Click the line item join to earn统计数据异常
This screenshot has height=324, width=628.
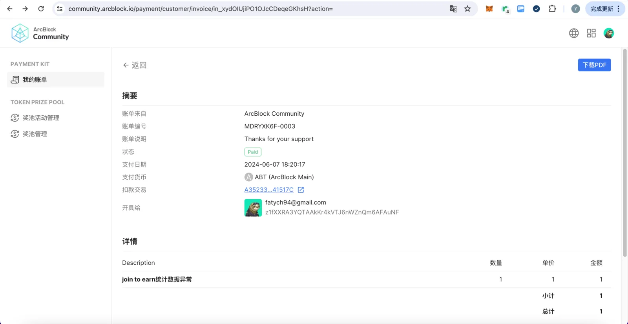[157, 279]
